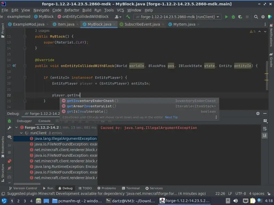The height and width of the screenshot is (205, 274).
Task: Collapse the onEntityCollidedWithBlock method fold
Action: [x=25, y=66]
